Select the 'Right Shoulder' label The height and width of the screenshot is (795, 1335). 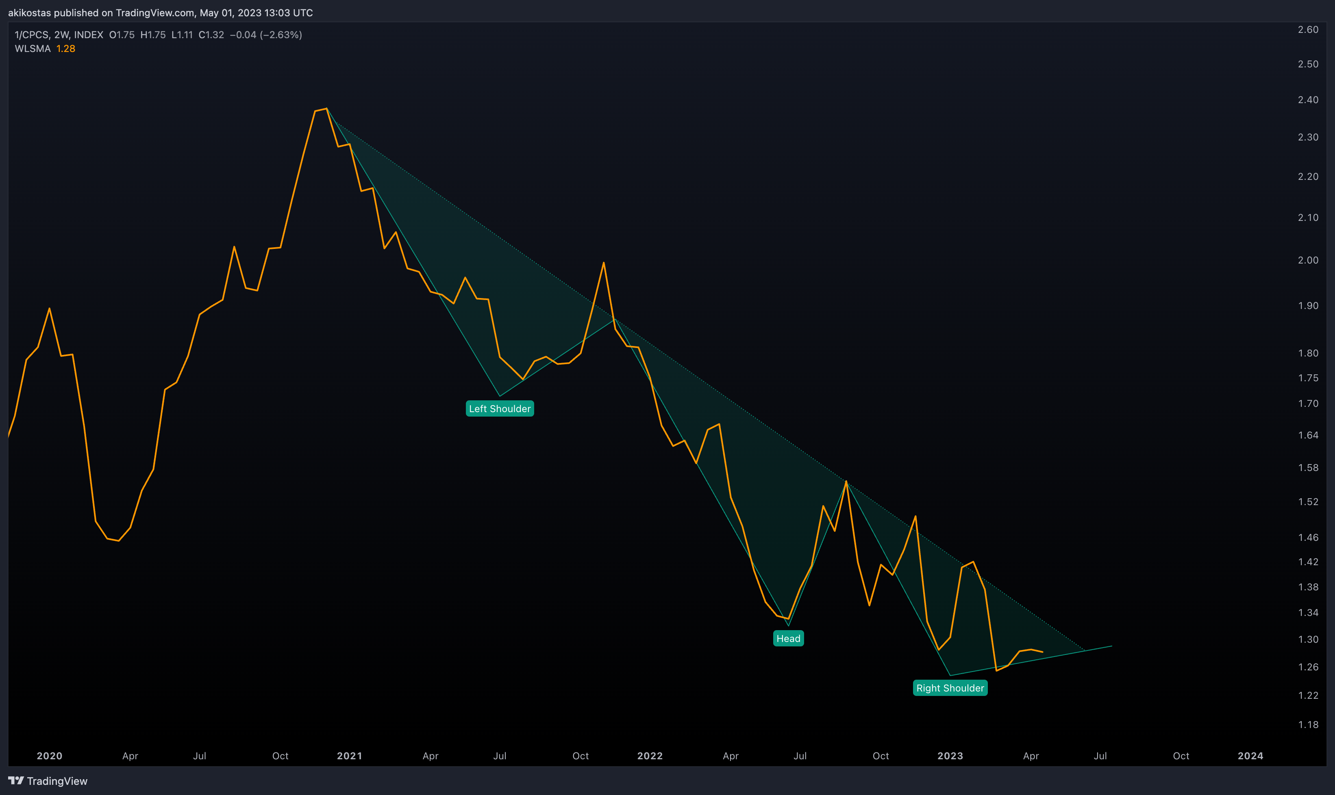pyautogui.click(x=950, y=688)
